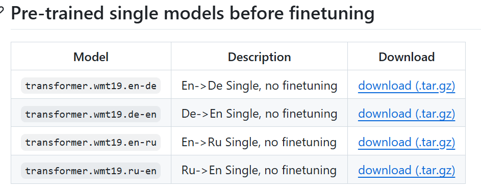481x190 pixels.
Task: Download the transformer.wmt19.en-ru tar.gz
Action: (x=407, y=143)
